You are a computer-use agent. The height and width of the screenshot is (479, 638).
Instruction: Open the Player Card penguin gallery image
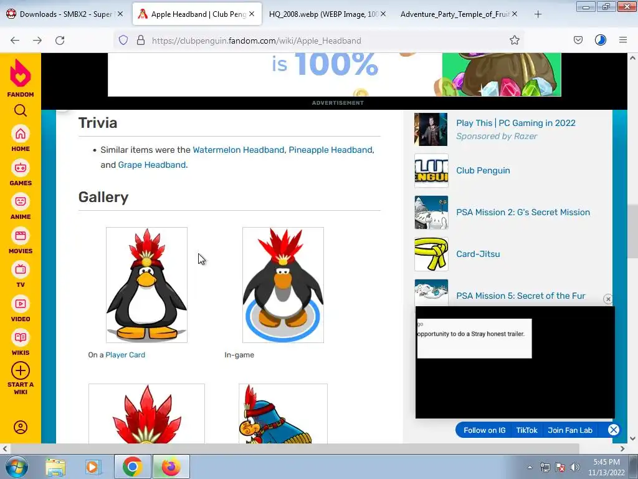click(x=146, y=285)
